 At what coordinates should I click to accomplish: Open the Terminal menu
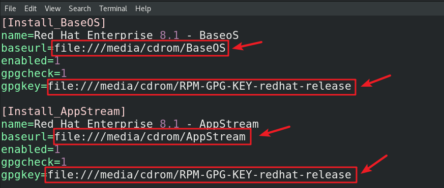point(113,9)
